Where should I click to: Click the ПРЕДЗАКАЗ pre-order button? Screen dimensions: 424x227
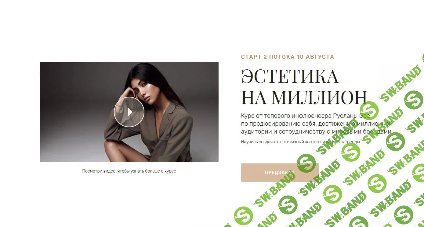280,173
